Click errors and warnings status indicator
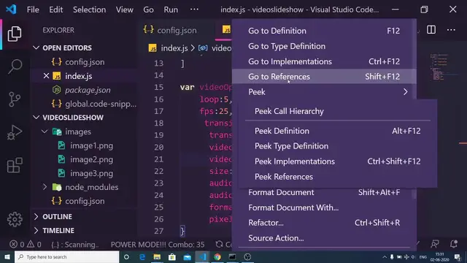The width and height of the screenshot is (467, 263). click(x=26, y=245)
